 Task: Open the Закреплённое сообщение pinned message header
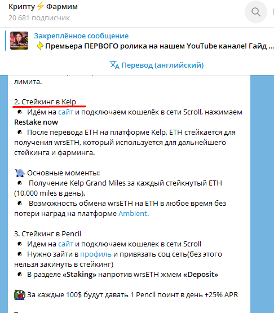tap(81, 36)
